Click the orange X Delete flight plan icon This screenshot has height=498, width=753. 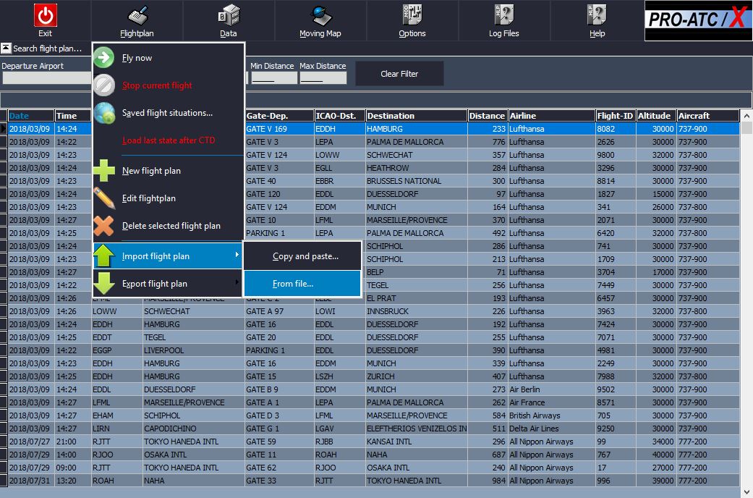[103, 225]
